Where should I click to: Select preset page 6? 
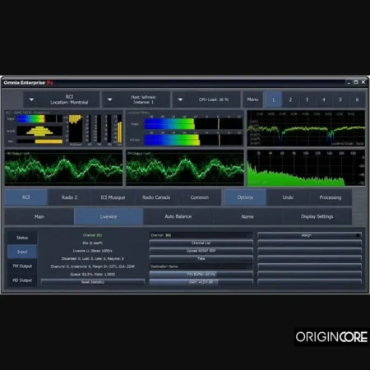(357, 99)
